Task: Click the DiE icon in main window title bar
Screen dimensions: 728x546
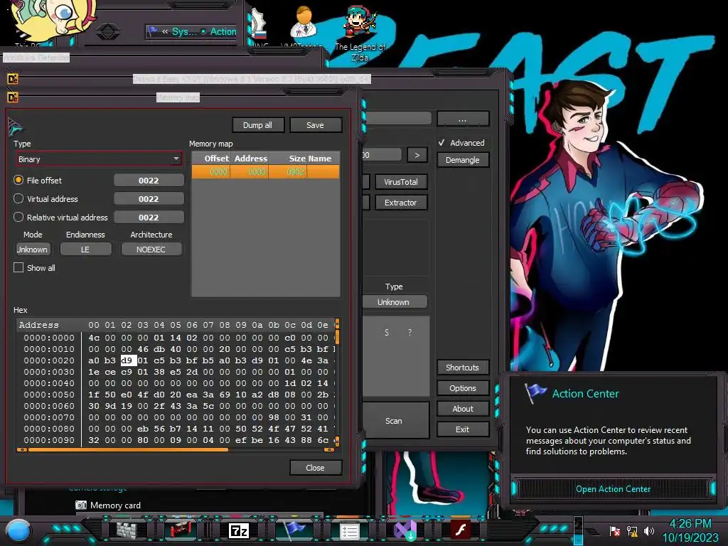Action: [13, 79]
